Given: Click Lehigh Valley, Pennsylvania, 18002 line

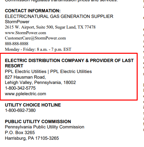Looking at the screenshot, I should tap(40, 83).
